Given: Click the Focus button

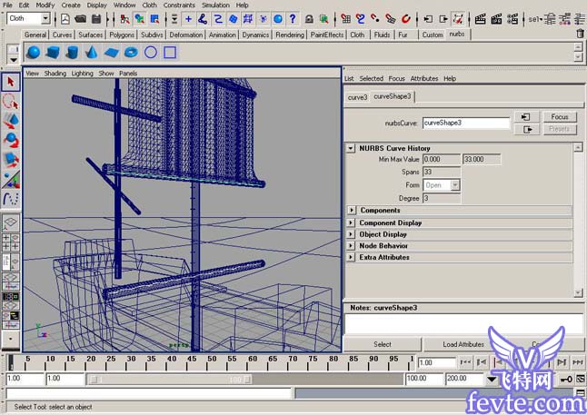Looking at the screenshot, I should [560, 117].
